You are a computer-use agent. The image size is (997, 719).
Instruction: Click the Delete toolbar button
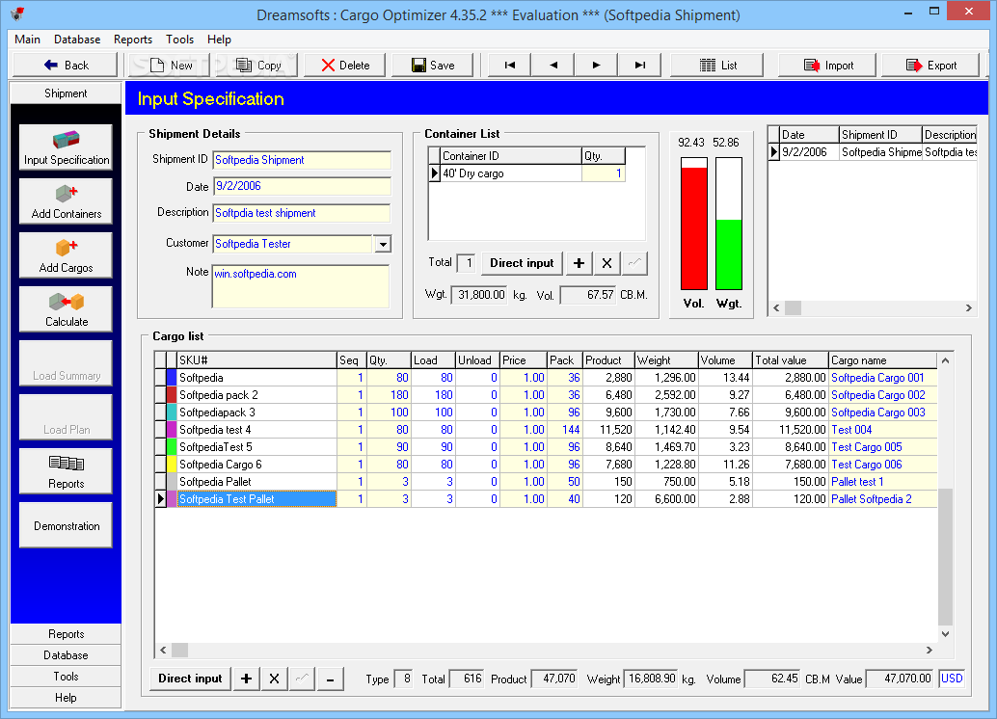(345, 65)
